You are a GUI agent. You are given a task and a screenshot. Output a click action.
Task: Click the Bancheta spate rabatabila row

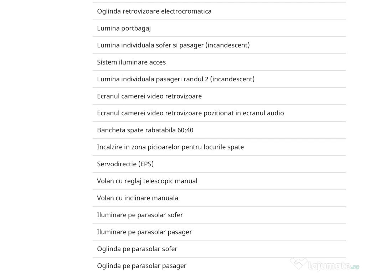tap(145, 130)
